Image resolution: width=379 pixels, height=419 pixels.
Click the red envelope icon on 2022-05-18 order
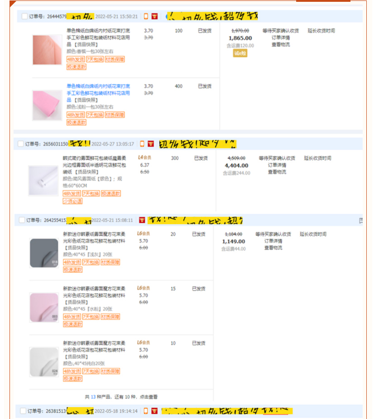[154, 411]
